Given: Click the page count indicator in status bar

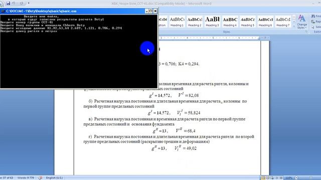Looking at the screenshot, I should point(7,178).
